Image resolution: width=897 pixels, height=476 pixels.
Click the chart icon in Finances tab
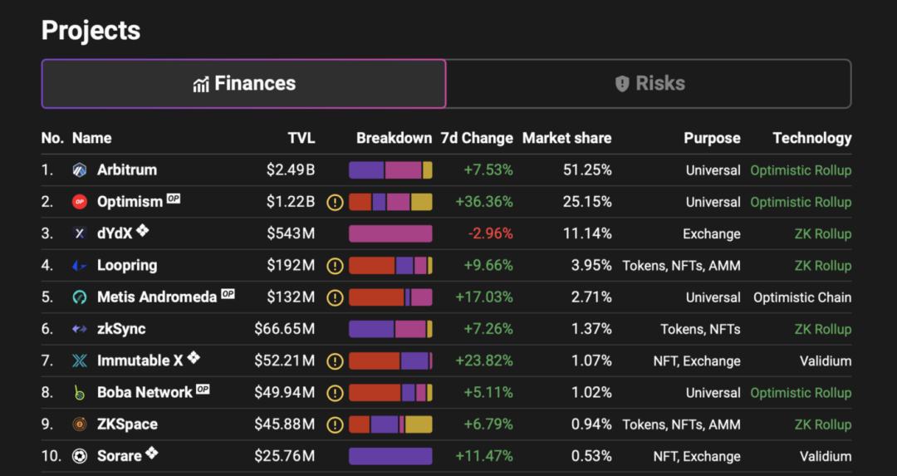[x=201, y=85]
